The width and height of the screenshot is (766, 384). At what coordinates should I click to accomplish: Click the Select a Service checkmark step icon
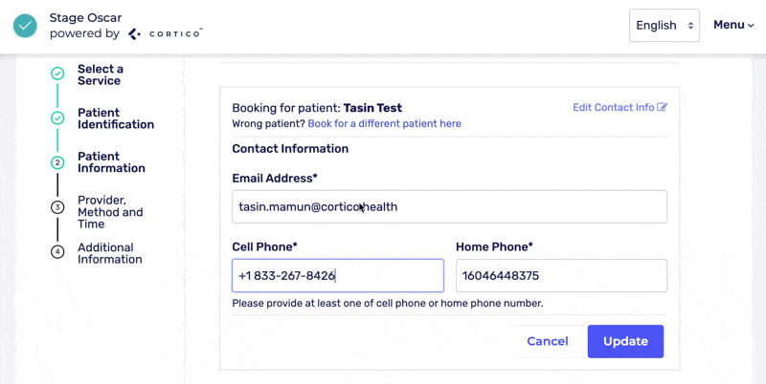(57, 75)
